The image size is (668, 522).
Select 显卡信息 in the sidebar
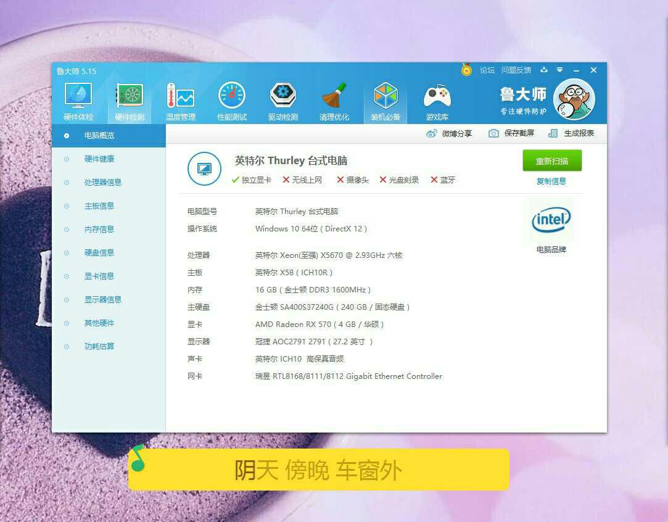click(99, 276)
